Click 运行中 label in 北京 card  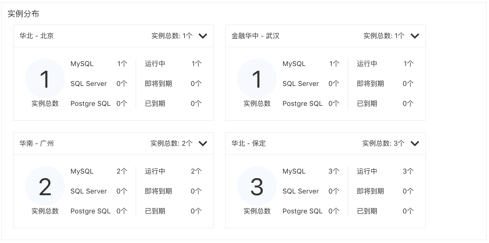[x=155, y=64]
